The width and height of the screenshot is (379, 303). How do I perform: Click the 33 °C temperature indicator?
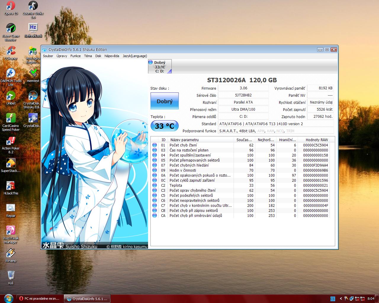click(x=165, y=126)
